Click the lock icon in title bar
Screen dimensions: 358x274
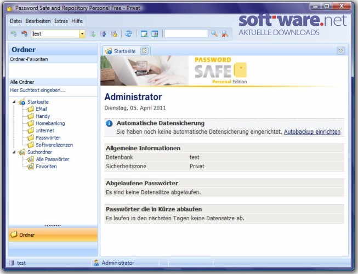pos(9,8)
